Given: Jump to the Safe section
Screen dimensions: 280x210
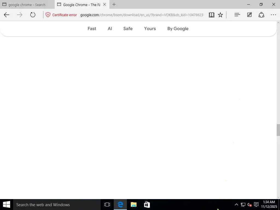Looking at the screenshot, I should point(128,28).
